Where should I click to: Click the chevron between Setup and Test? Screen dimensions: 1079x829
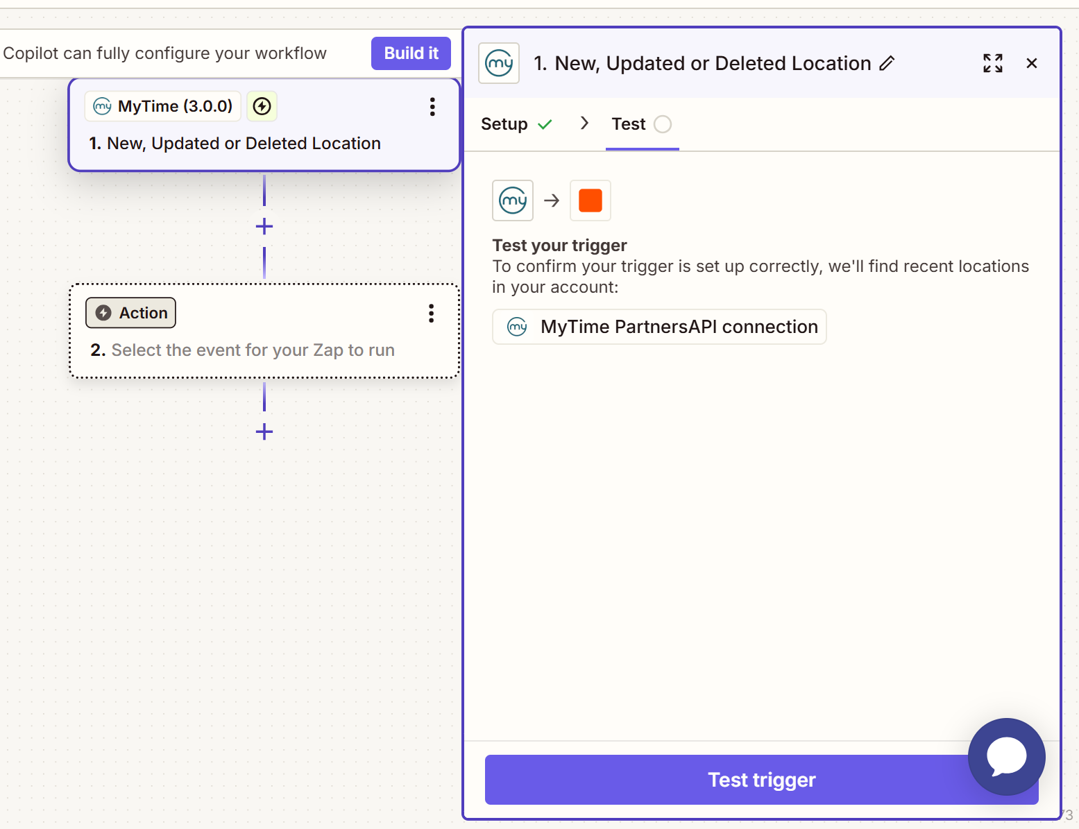pyautogui.click(x=584, y=123)
